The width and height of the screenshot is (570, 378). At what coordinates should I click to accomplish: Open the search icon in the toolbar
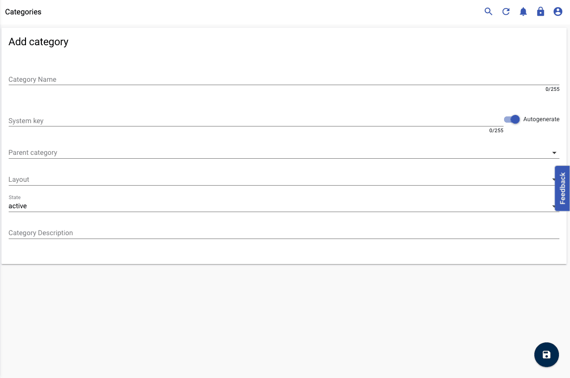click(488, 12)
